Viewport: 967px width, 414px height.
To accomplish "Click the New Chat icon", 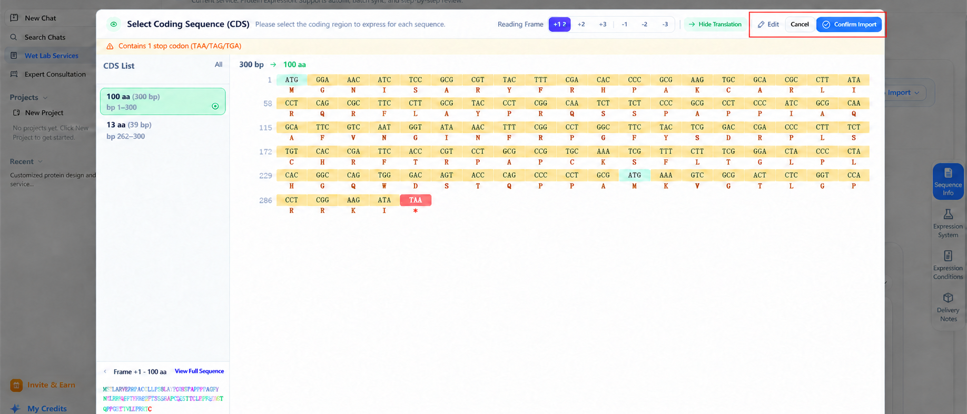I will (14, 18).
